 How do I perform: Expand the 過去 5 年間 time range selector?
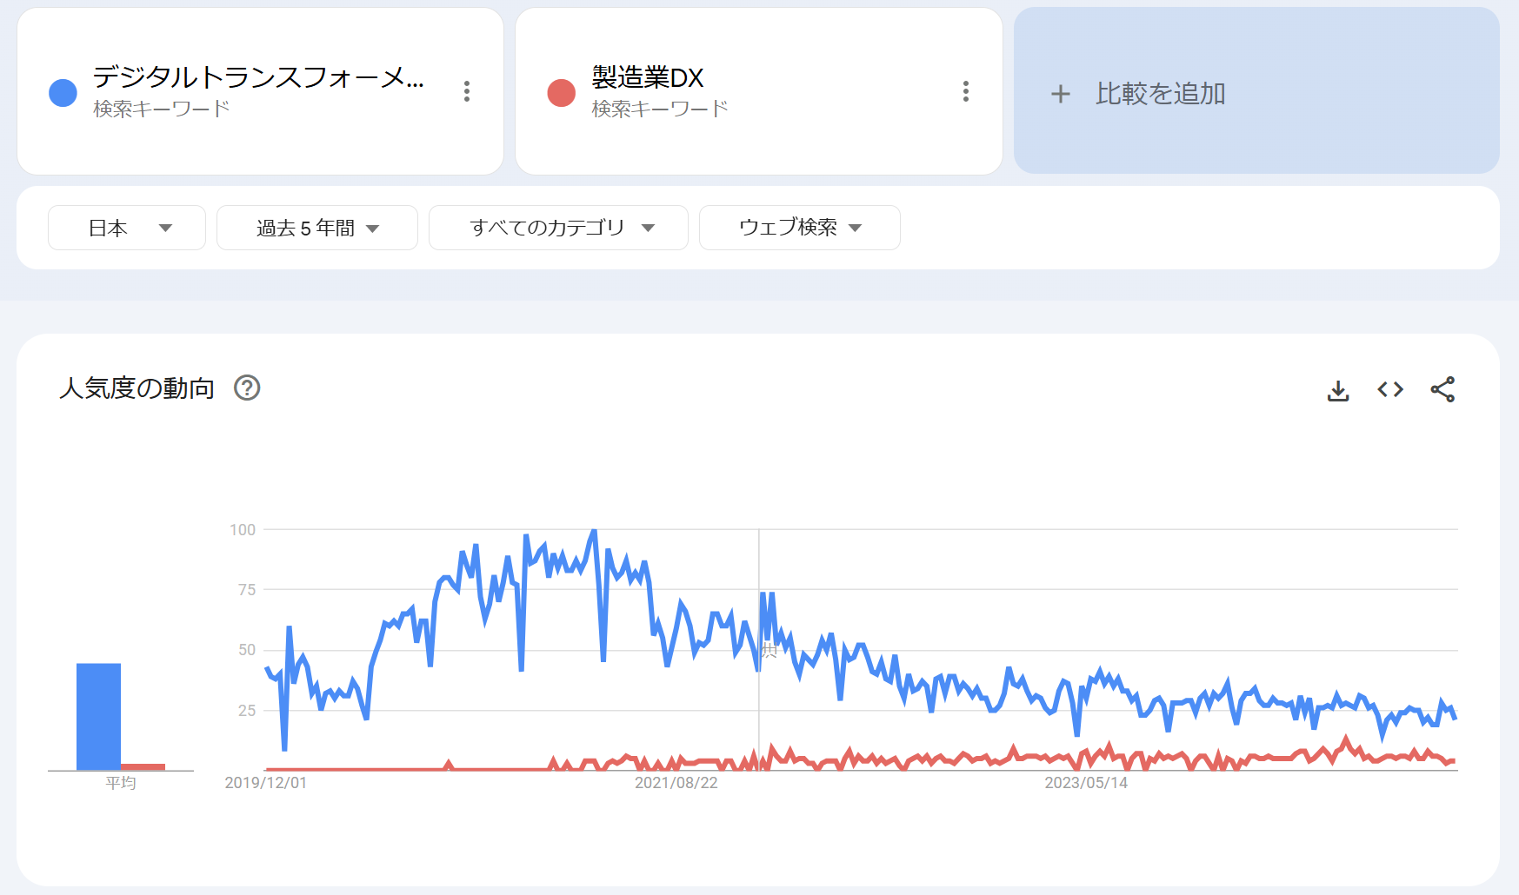tap(316, 227)
